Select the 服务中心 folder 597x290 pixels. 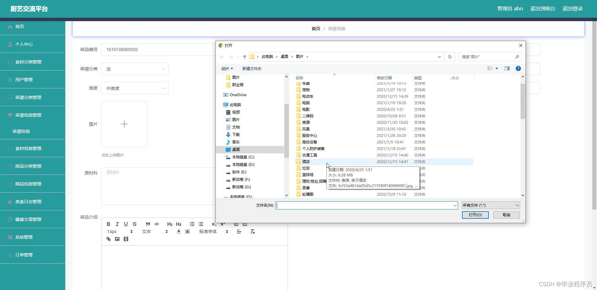point(309,136)
